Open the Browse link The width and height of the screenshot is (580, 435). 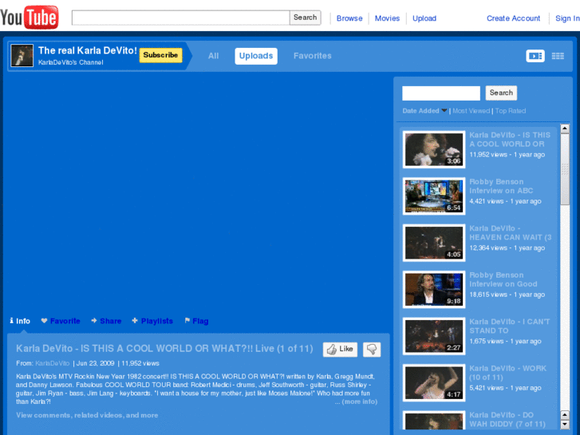click(349, 18)
